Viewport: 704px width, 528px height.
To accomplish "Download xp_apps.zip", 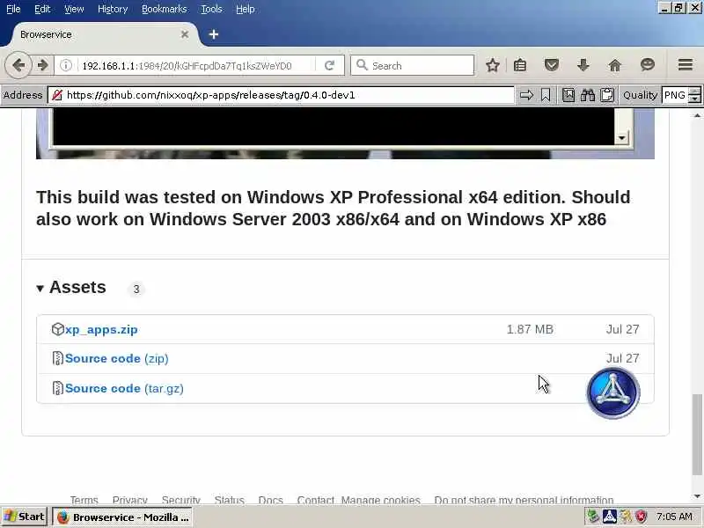I will click(x=101, y=329).
